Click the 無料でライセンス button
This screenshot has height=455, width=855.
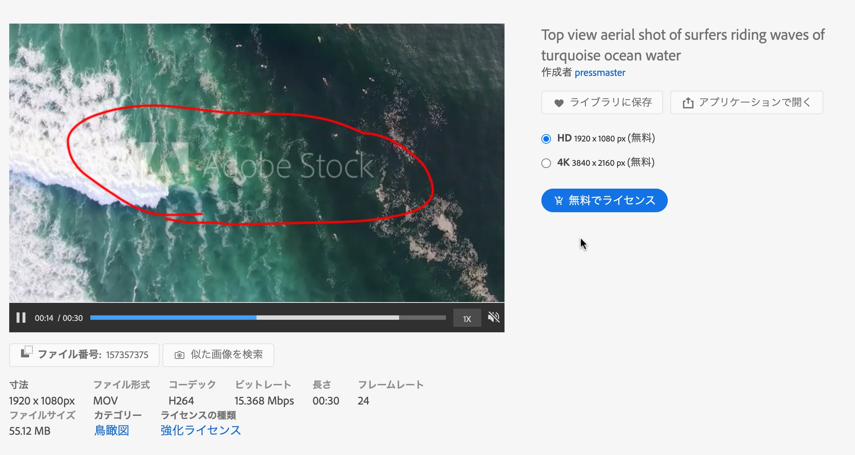click(x=604, y=200)
